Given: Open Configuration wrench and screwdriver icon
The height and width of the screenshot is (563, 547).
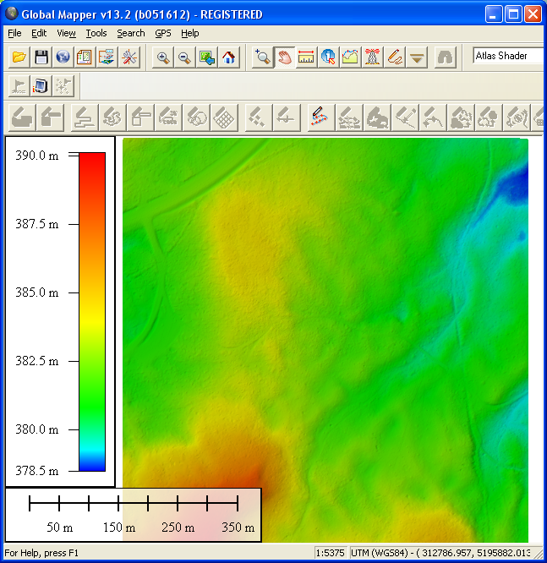Looking at the screenshot, I should click(129, 57).
